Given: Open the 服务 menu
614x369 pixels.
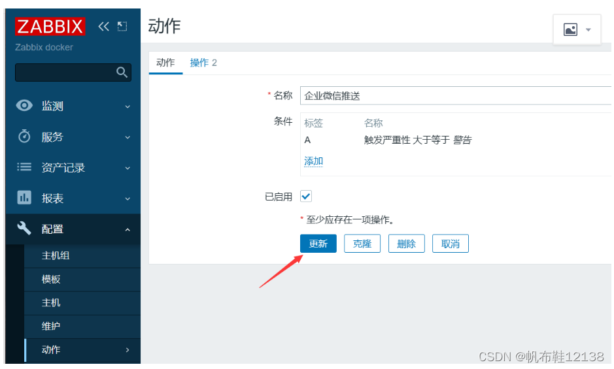Looking at the screenshot, I should (73, 136).
